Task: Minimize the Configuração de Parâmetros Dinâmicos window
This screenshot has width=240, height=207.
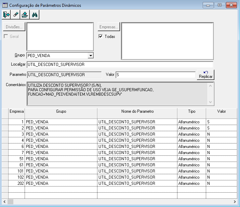Action: (x=208, y=5)
